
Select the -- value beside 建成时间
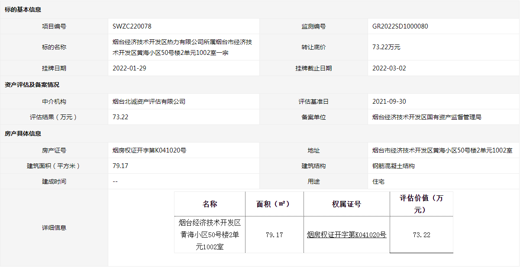(x=115, y=181)
